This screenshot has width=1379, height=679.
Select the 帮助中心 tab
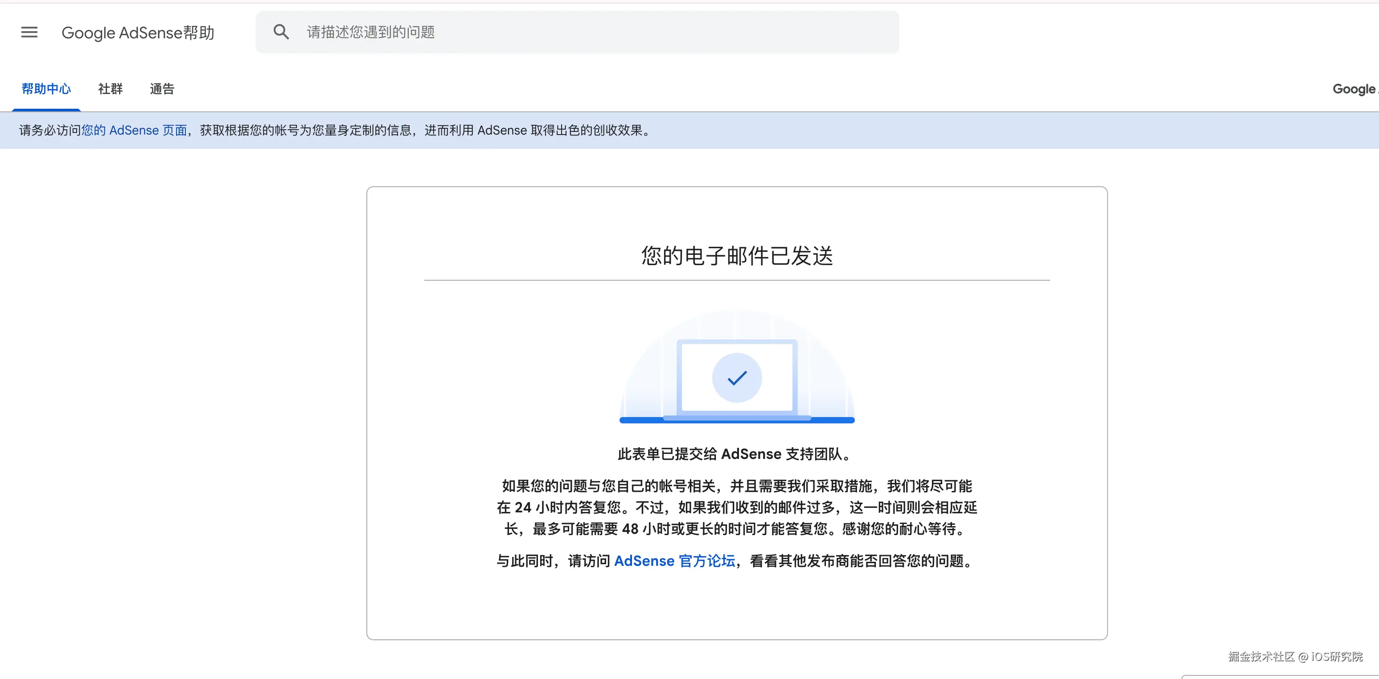click(46, 89)
